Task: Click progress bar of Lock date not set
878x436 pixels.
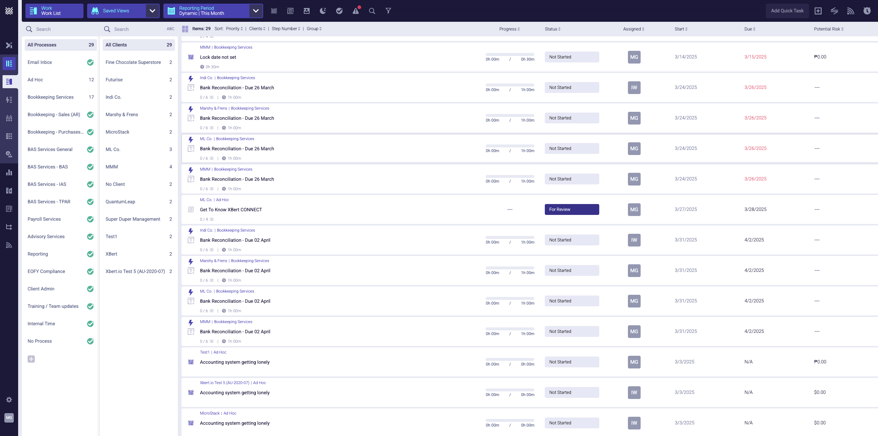Action: pyautogui.click(x=510, y=54)
